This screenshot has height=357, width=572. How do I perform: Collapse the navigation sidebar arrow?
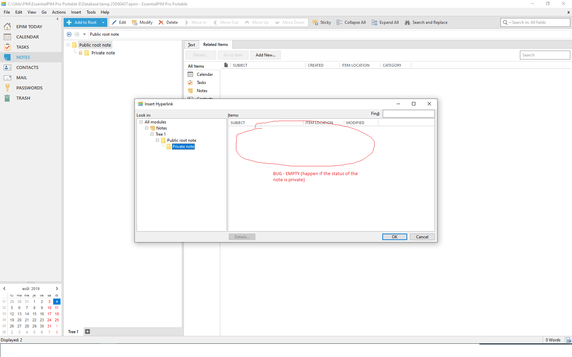(58, 19)
